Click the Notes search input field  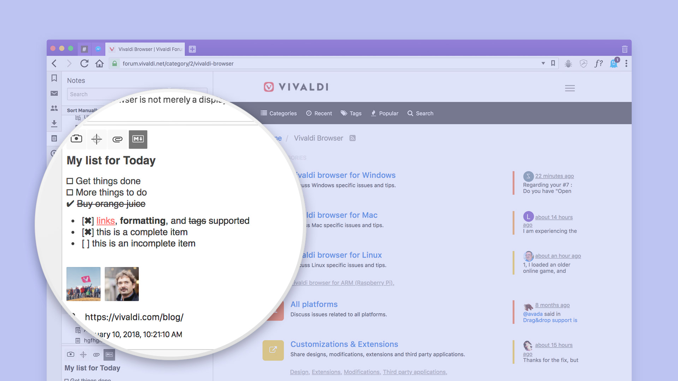coord(137,94)
